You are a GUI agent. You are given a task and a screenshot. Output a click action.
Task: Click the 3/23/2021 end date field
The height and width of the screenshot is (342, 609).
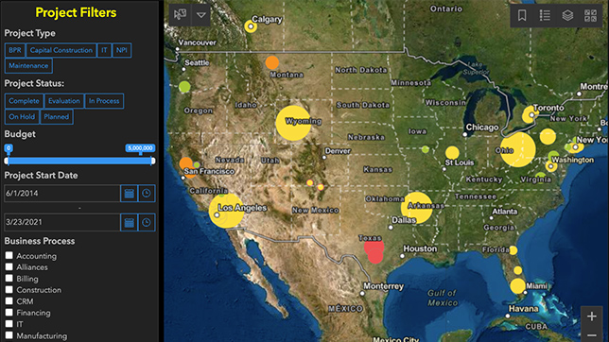[61, 222]
